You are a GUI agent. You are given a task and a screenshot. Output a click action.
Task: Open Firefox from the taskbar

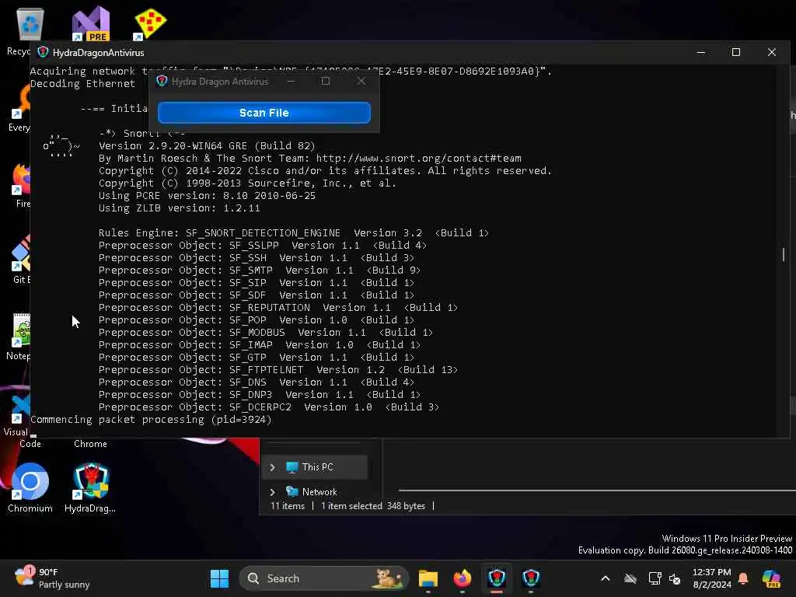pos(462,578)
